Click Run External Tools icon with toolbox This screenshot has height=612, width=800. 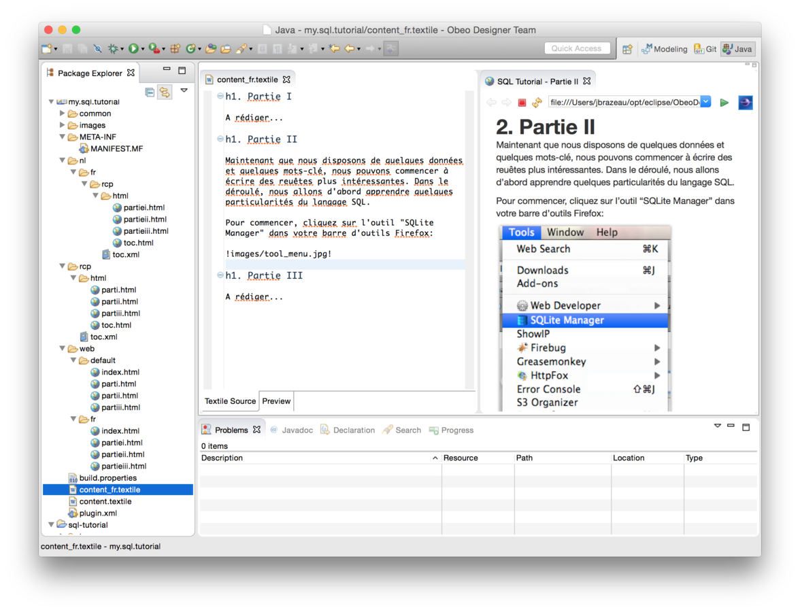154,48
